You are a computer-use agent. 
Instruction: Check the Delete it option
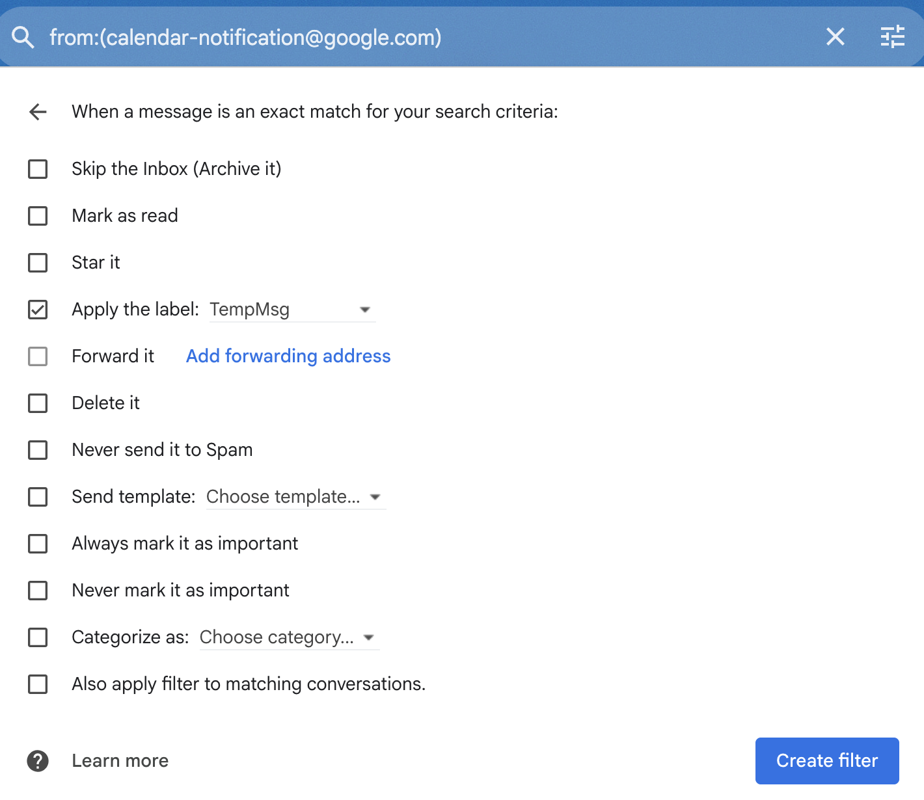[x=38, y=403]
